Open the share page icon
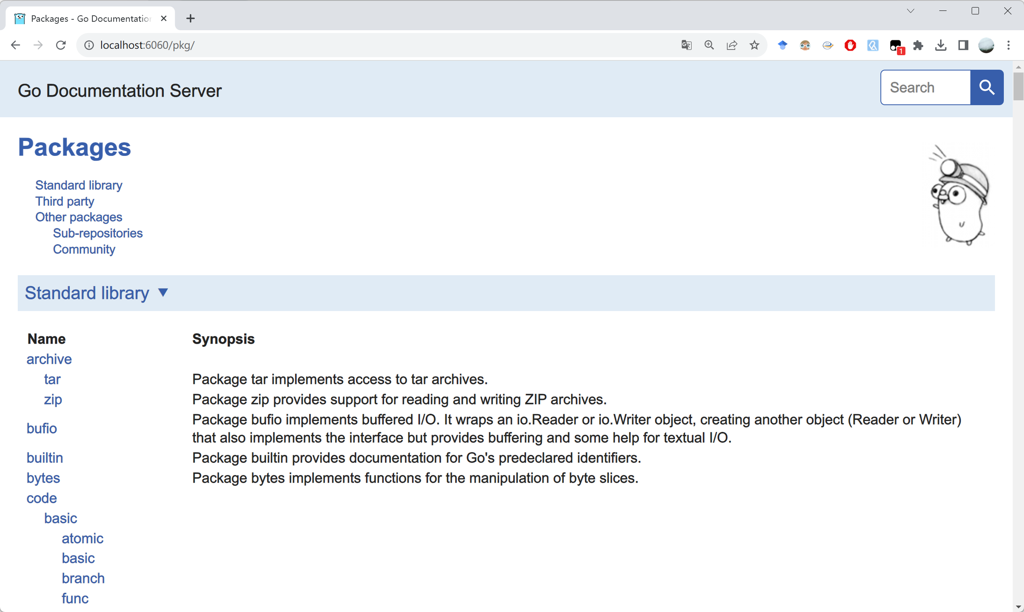1024x612 pixels. (731, 45)
